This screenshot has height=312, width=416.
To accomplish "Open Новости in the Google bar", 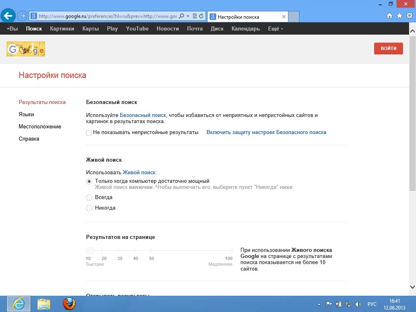I will click(x=168, y=29).
